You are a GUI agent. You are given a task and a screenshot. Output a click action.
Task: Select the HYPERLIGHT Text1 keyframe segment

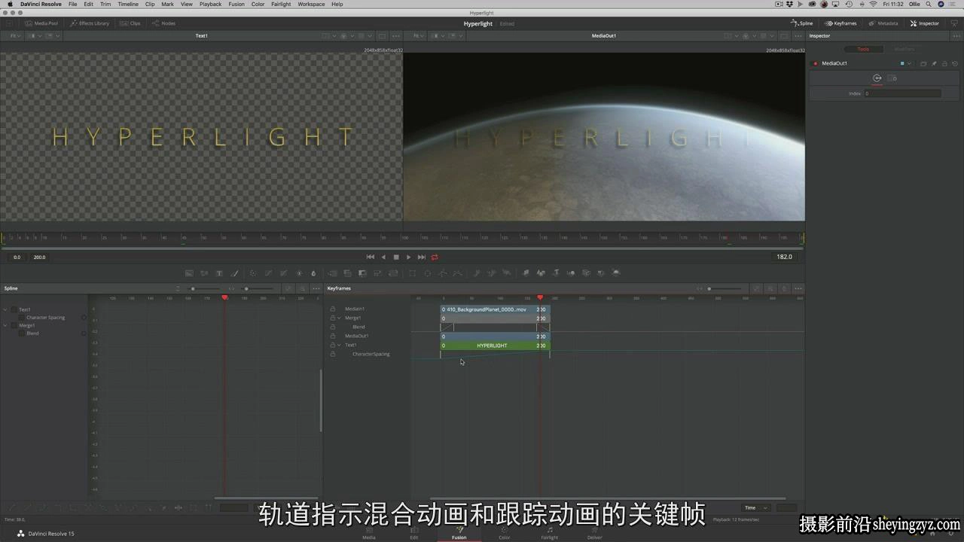click(496, 346)
